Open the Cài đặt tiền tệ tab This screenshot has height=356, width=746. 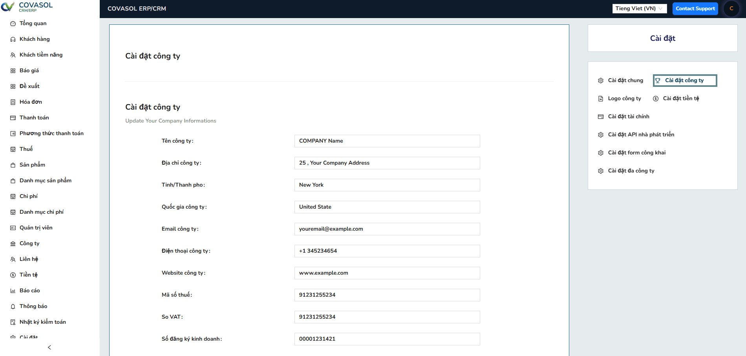[680, 98]
